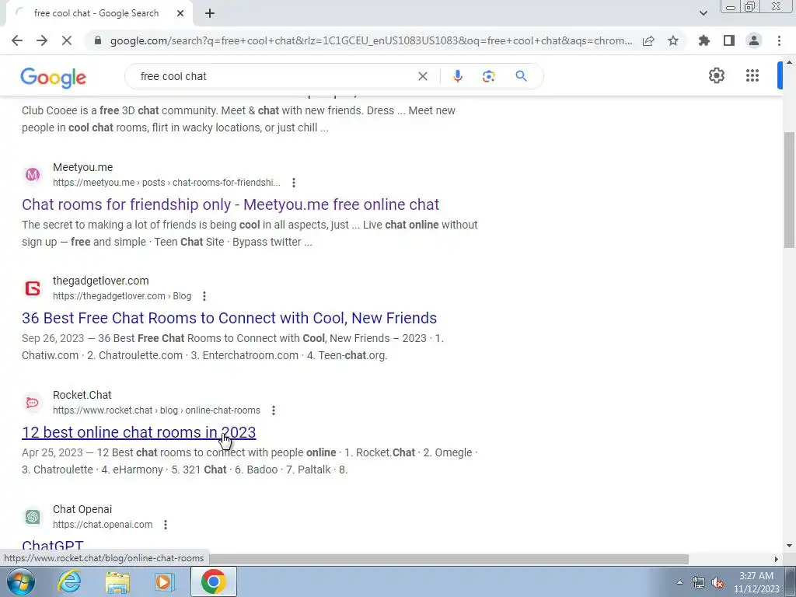Close the 'free cool chat' tab
The width and height of the screenshot is (796, 597).
[x=180, y=13]
